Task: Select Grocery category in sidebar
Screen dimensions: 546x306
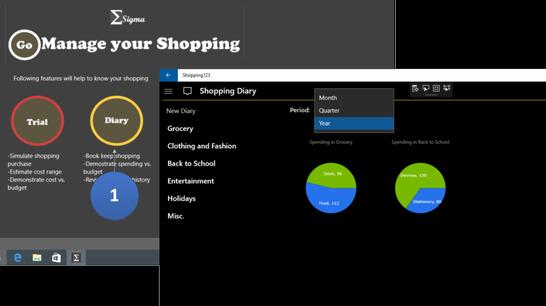Action: (180, 128)
